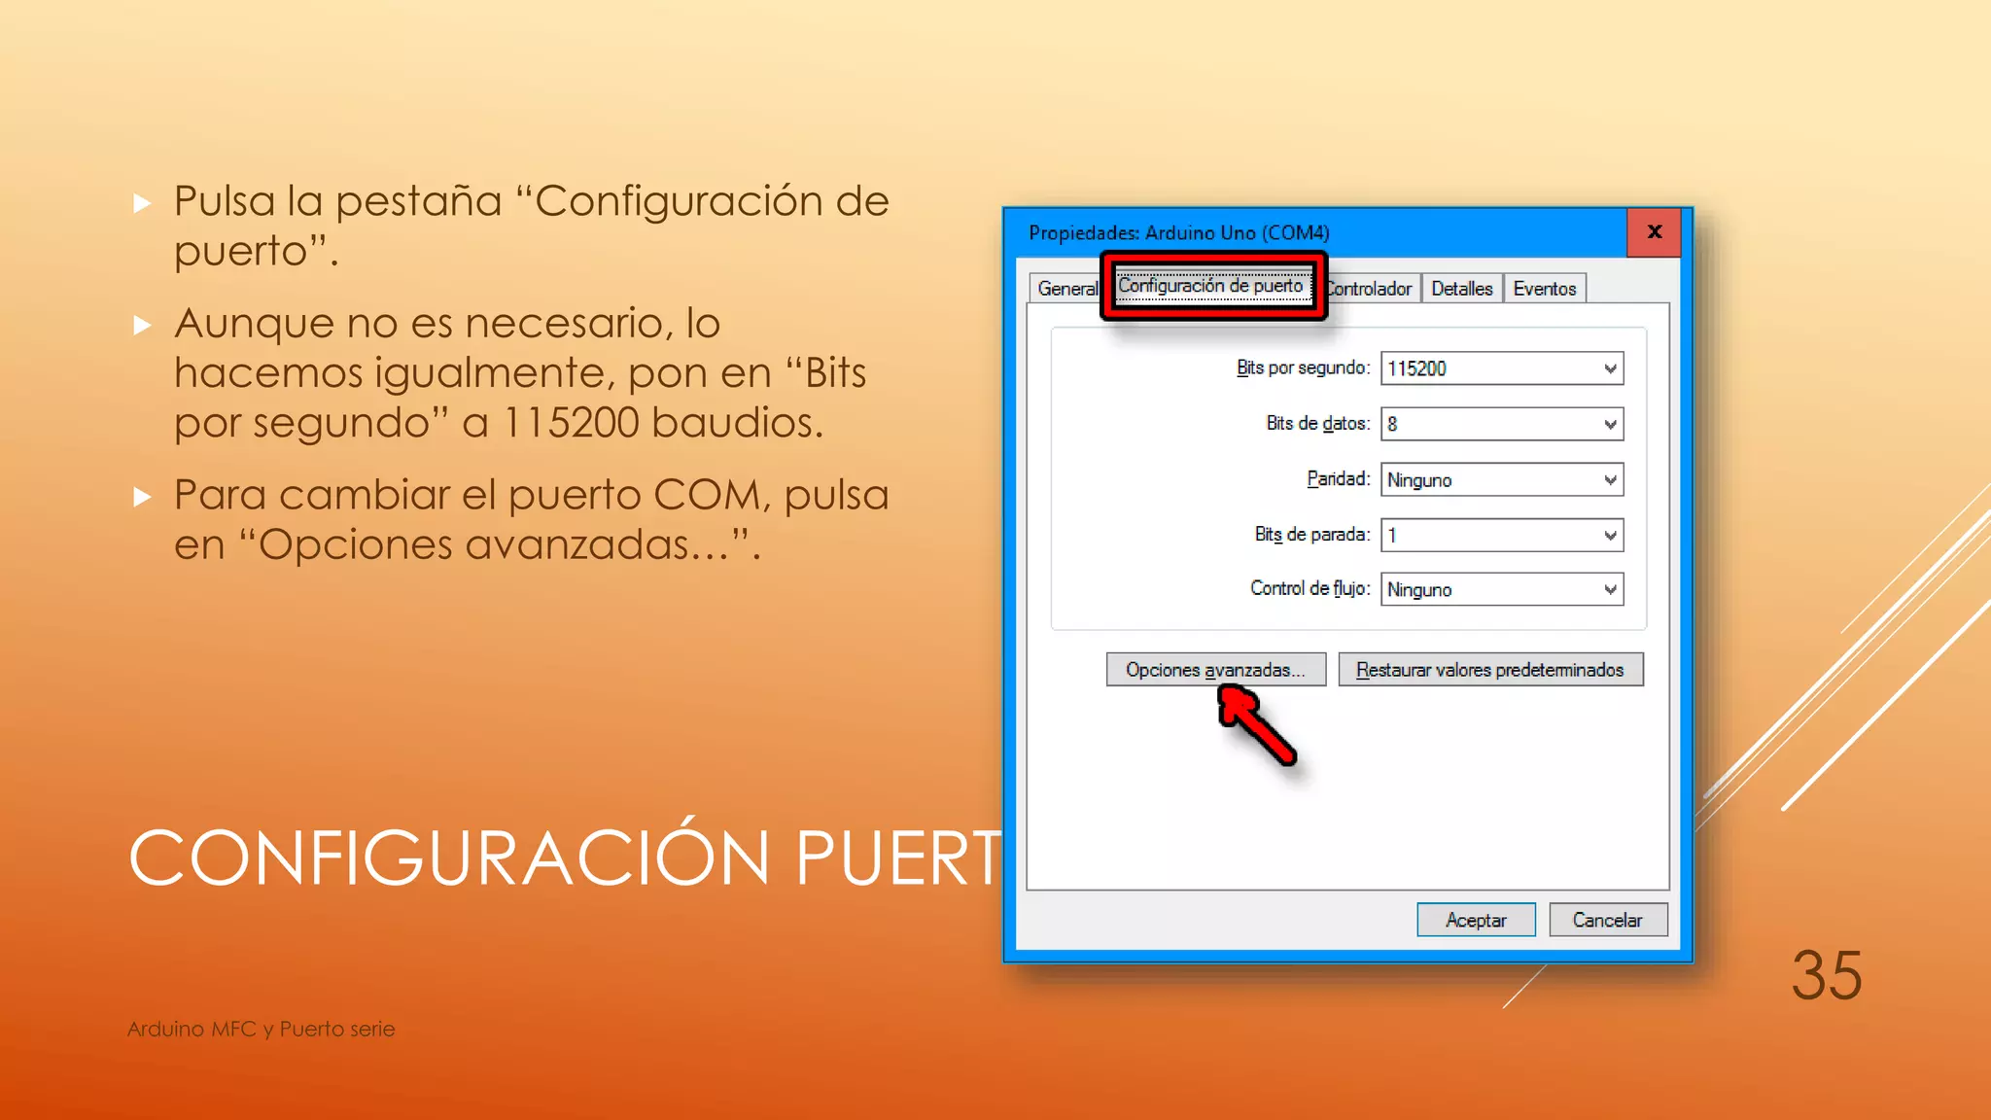Open the Detalles tab
This screenshot has width=1991, height=1120.
pyautogui.click(x=1461, y=289)
